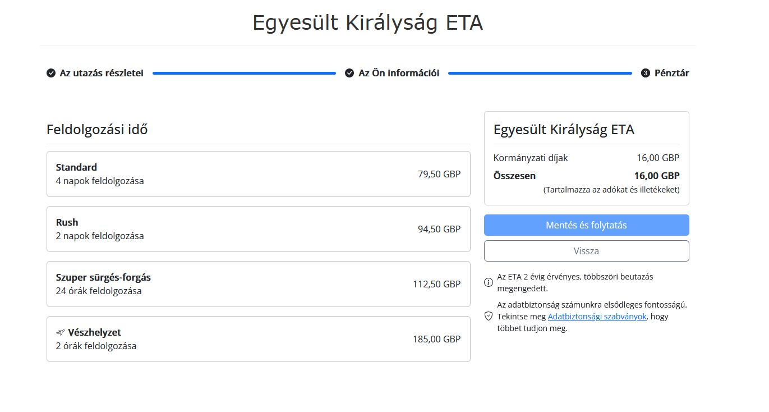Click Egyesült Királyság ETA summary card title
This screenshot has width=769, height=412.
click(564, 130)
